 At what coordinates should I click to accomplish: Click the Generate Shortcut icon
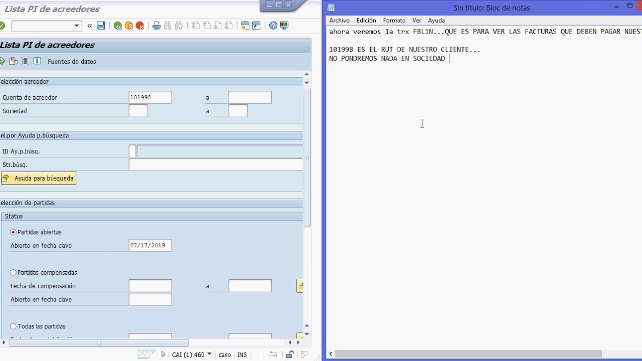(x=256, y=26)
